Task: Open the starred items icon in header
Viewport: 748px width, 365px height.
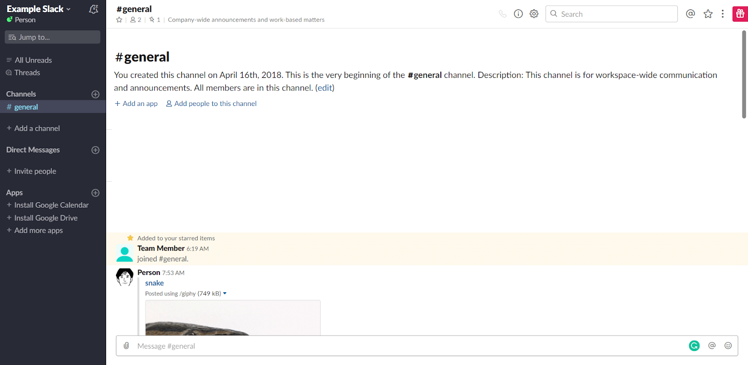Action: tap(708, 14)
